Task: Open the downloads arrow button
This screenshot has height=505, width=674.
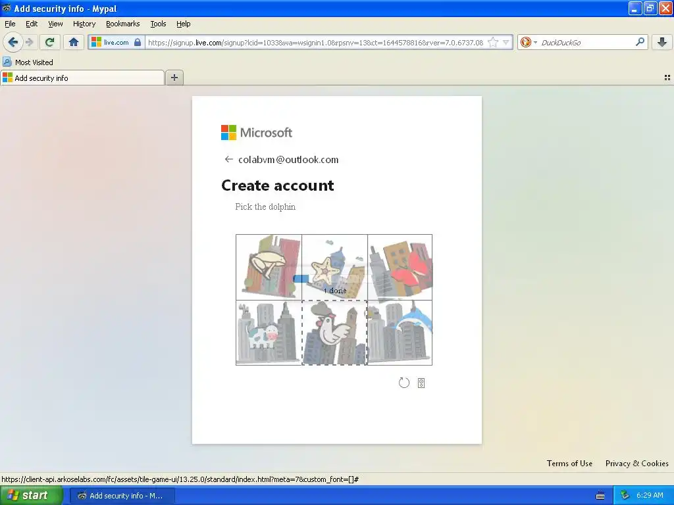Action: 662,42
